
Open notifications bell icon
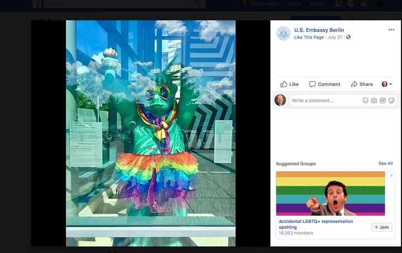pyautogui.click(x=364, y=3)
